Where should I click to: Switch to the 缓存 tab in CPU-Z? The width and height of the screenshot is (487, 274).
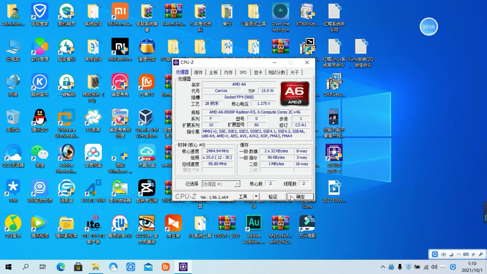(198, 72)
